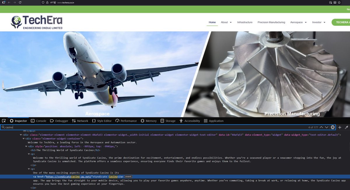Select the 'One of the many exciting aspects' text
Image resolution: width=350 pixels, height=190 pixels.
pyautogui.click(x=76, y=173)
